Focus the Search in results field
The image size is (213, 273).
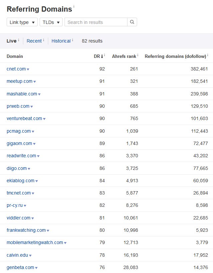coord(96,22)
